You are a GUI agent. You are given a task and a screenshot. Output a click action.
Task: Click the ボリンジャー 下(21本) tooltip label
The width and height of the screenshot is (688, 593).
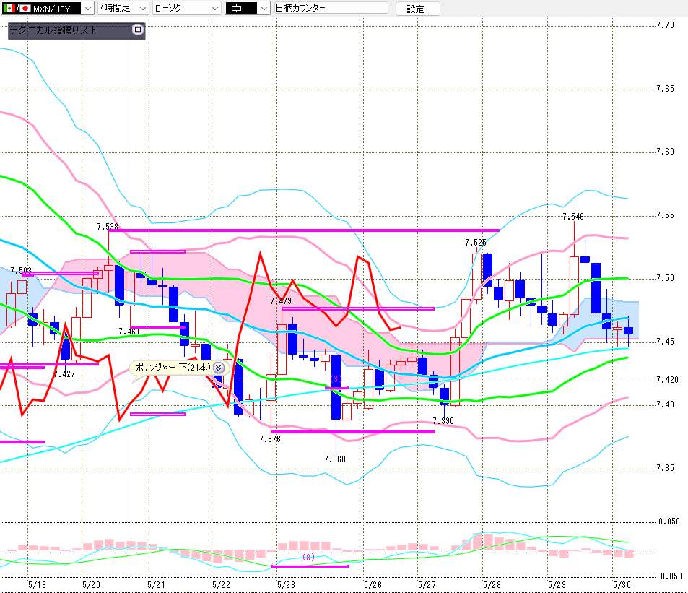click(x=173, y=368)
